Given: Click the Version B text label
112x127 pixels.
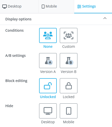Looking at the screenshot, I should (69, 72).
